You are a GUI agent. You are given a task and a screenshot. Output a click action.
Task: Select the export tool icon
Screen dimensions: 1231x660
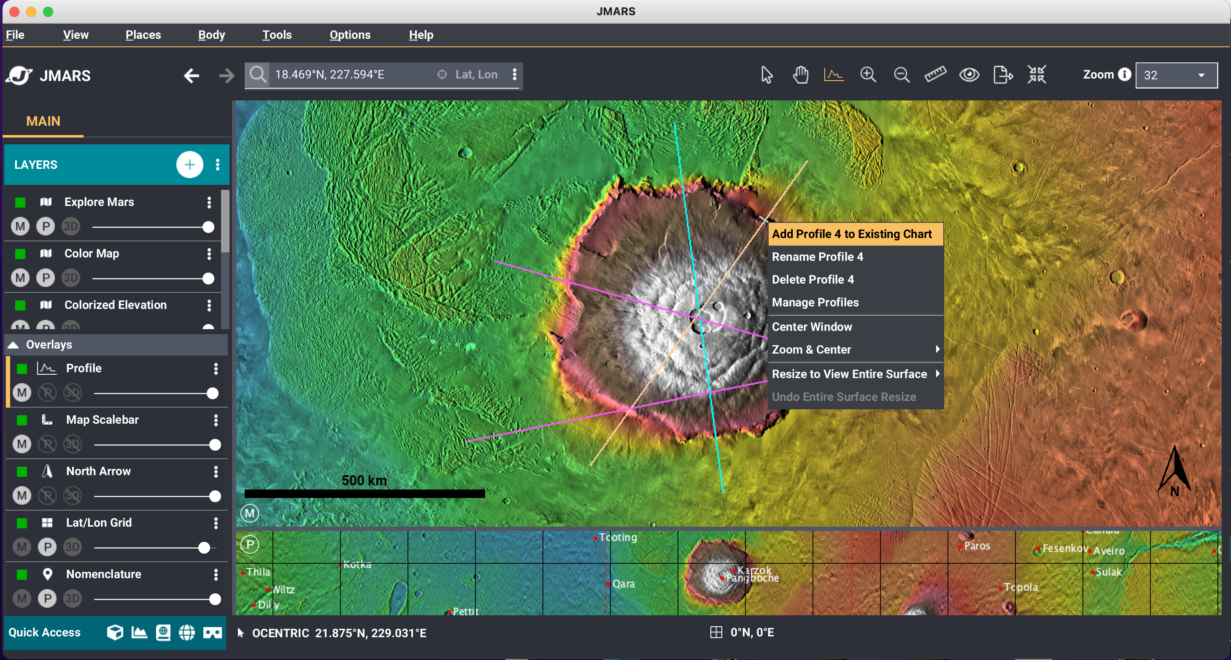pos(1003,75)
